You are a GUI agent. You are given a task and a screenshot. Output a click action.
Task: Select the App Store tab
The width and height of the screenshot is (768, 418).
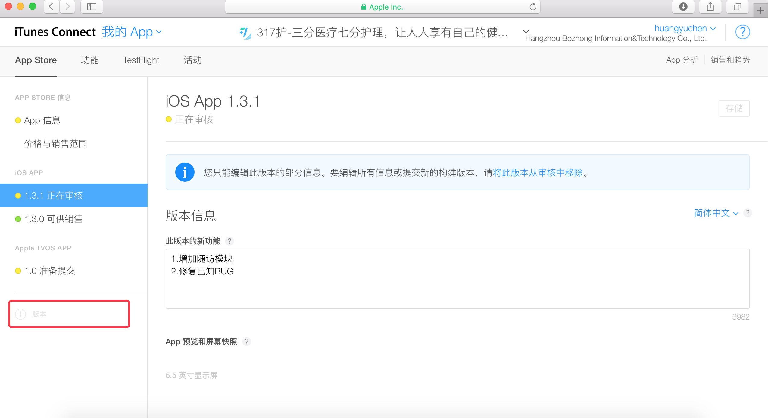point(36,60)
